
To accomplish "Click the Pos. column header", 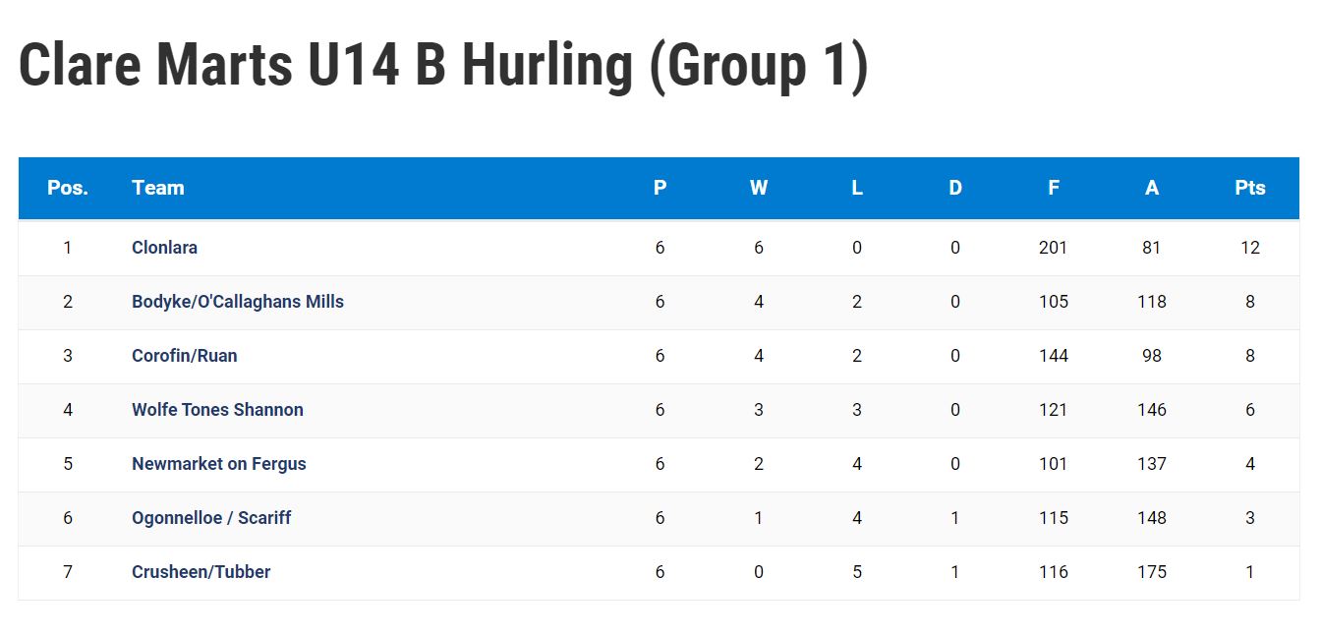I will coord(68,188).
